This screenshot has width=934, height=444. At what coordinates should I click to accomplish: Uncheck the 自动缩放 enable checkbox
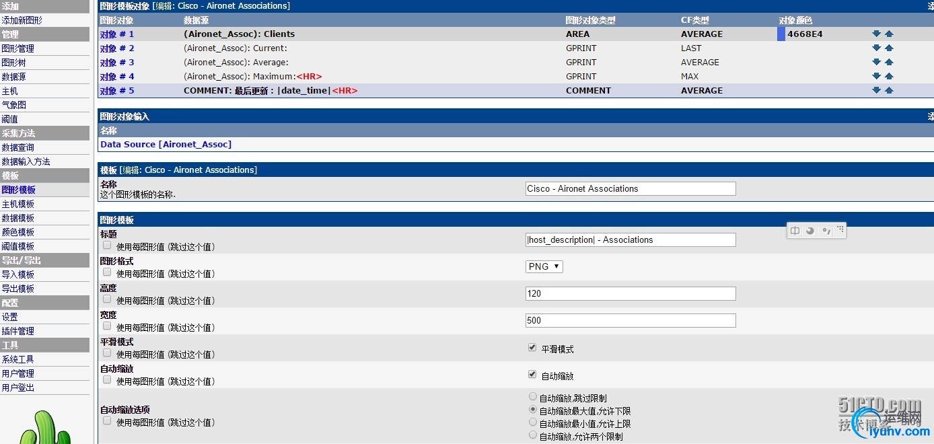click(x=532, y=375)
